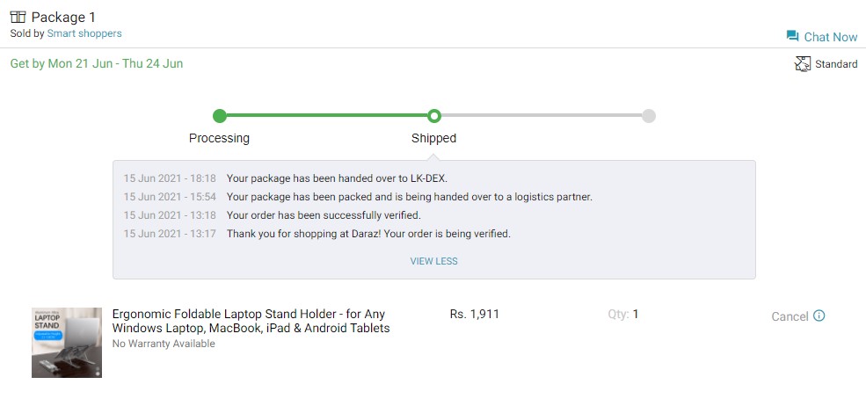Click the hollow green Shipped step circle

[x=434, y=116]
